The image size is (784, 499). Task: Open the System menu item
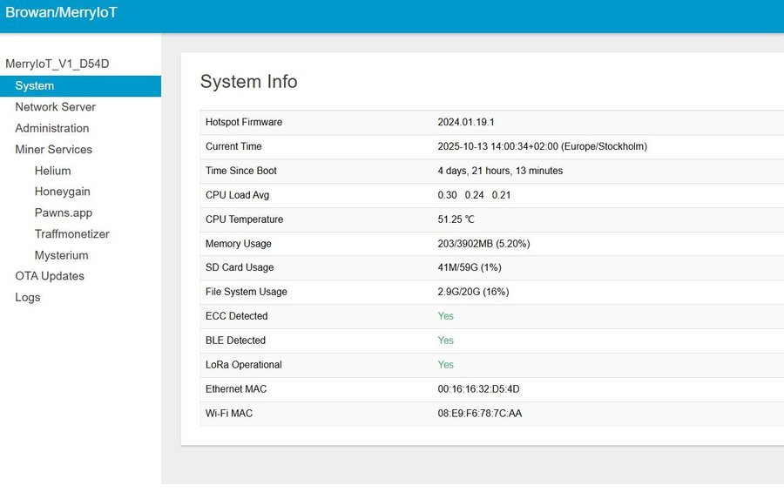(x=35, y=85)
